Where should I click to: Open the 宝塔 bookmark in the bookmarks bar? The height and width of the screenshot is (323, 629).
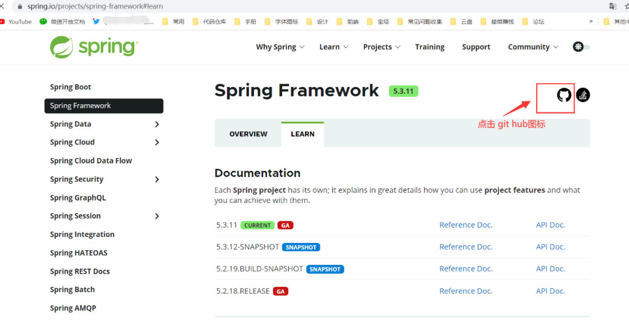click(381, 21)
